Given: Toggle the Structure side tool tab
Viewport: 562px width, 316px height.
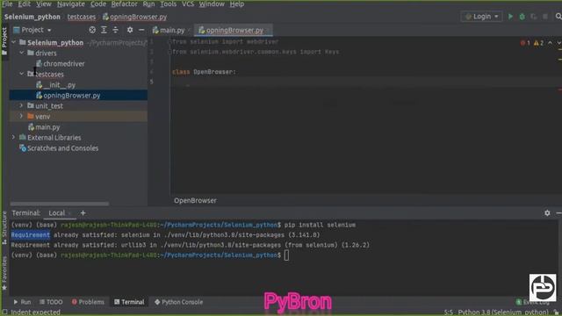Looking at the screenshot, I should [4, 228].
